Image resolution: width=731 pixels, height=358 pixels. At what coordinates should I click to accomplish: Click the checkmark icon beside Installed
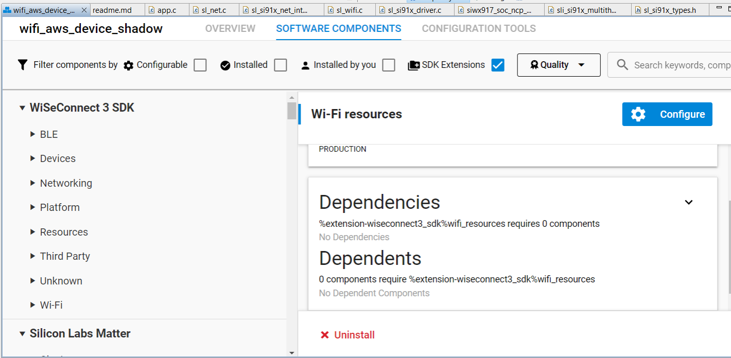[225, 65]
